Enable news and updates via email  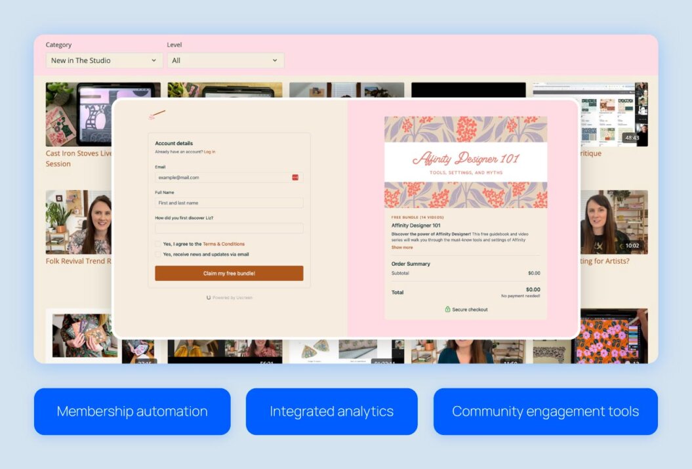pyautogui.click(x=159, y=255)
